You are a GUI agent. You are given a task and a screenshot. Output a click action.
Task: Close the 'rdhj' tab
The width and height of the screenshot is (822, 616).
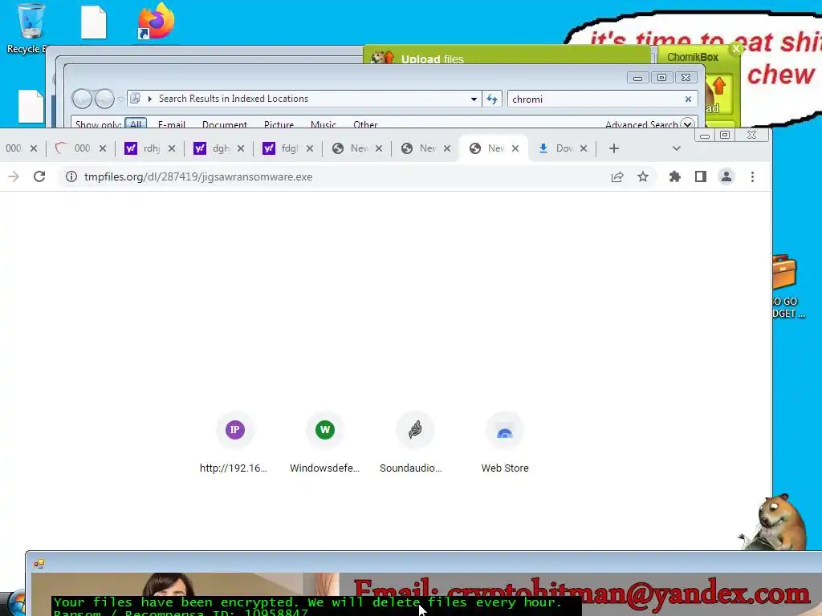(172, 148)
